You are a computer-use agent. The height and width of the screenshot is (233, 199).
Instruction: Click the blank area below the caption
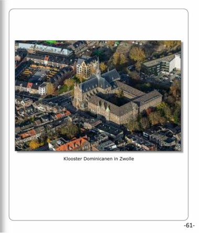tap(98, 190)
